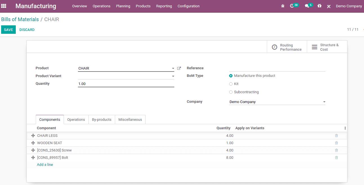This screenshot has width=364, height=185.
Task: Open activities clock icon with 28 badge
Action: [x=294, y=6]
